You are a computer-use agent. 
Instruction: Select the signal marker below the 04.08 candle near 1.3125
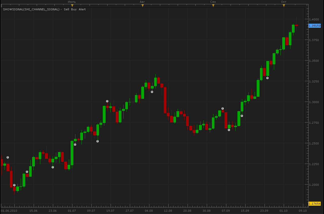click(x=152, y=92)
